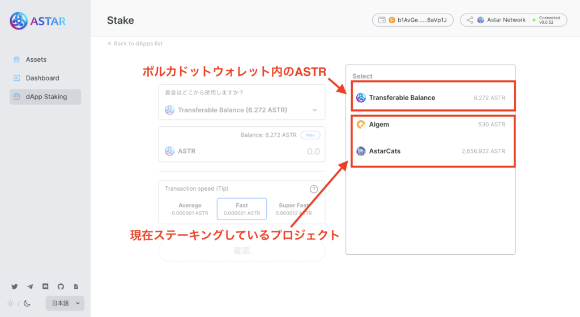Select Super Fast transaction speed

click(294, 209)
